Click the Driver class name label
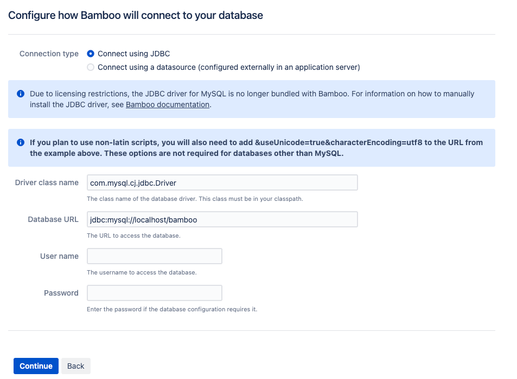The width and height of the screenshot is (517, 379). coord(47,182)
